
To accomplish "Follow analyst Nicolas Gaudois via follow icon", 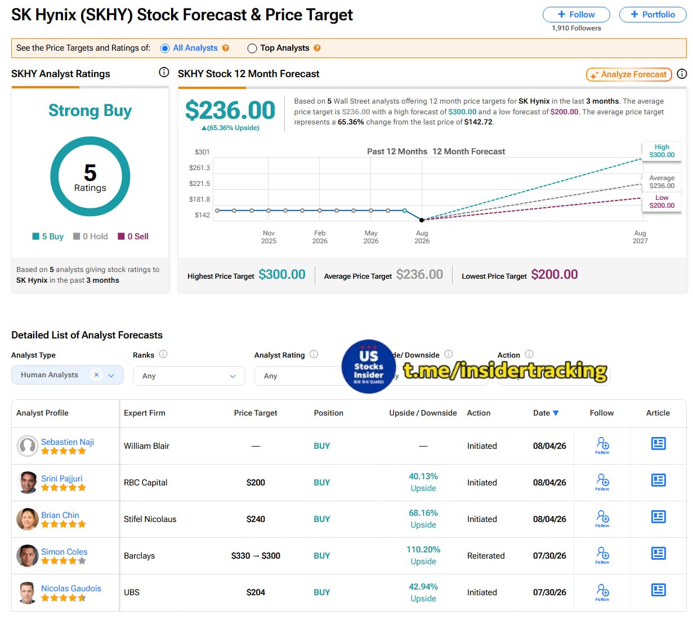I will coord(602,591).
